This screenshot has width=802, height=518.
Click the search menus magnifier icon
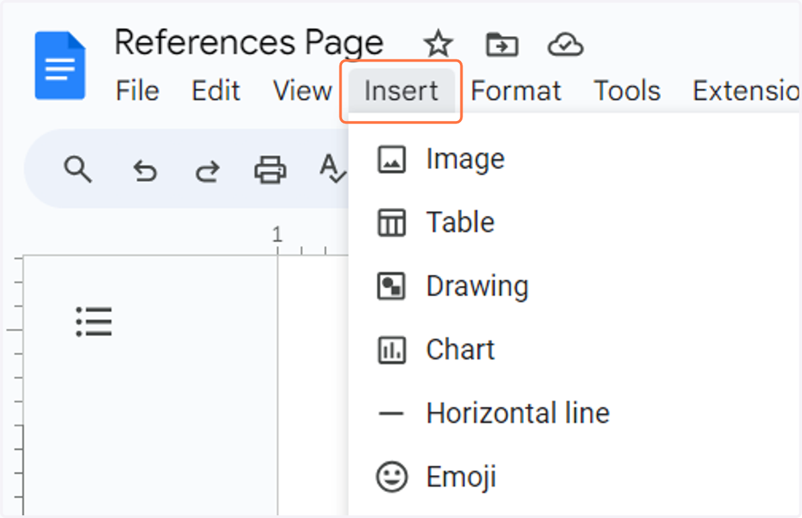pyautogui.click(x=78, y=169)
